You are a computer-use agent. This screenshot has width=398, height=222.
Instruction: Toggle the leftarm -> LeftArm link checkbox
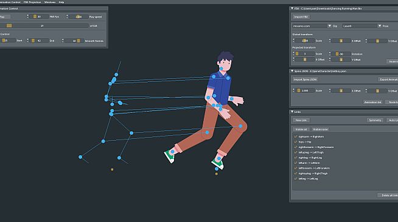point(295,163)
